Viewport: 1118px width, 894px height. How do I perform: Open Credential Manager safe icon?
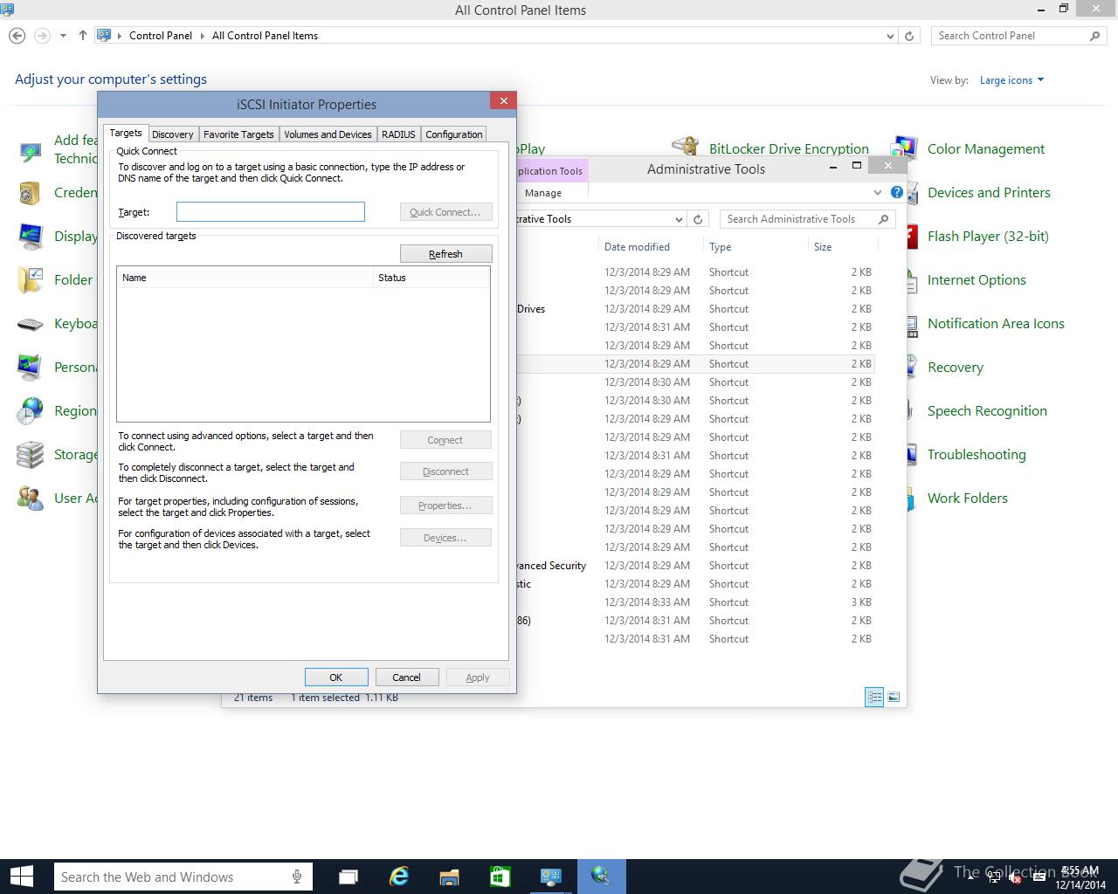(30, 193)
